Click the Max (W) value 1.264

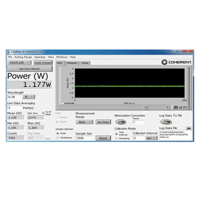click(36, 128)
